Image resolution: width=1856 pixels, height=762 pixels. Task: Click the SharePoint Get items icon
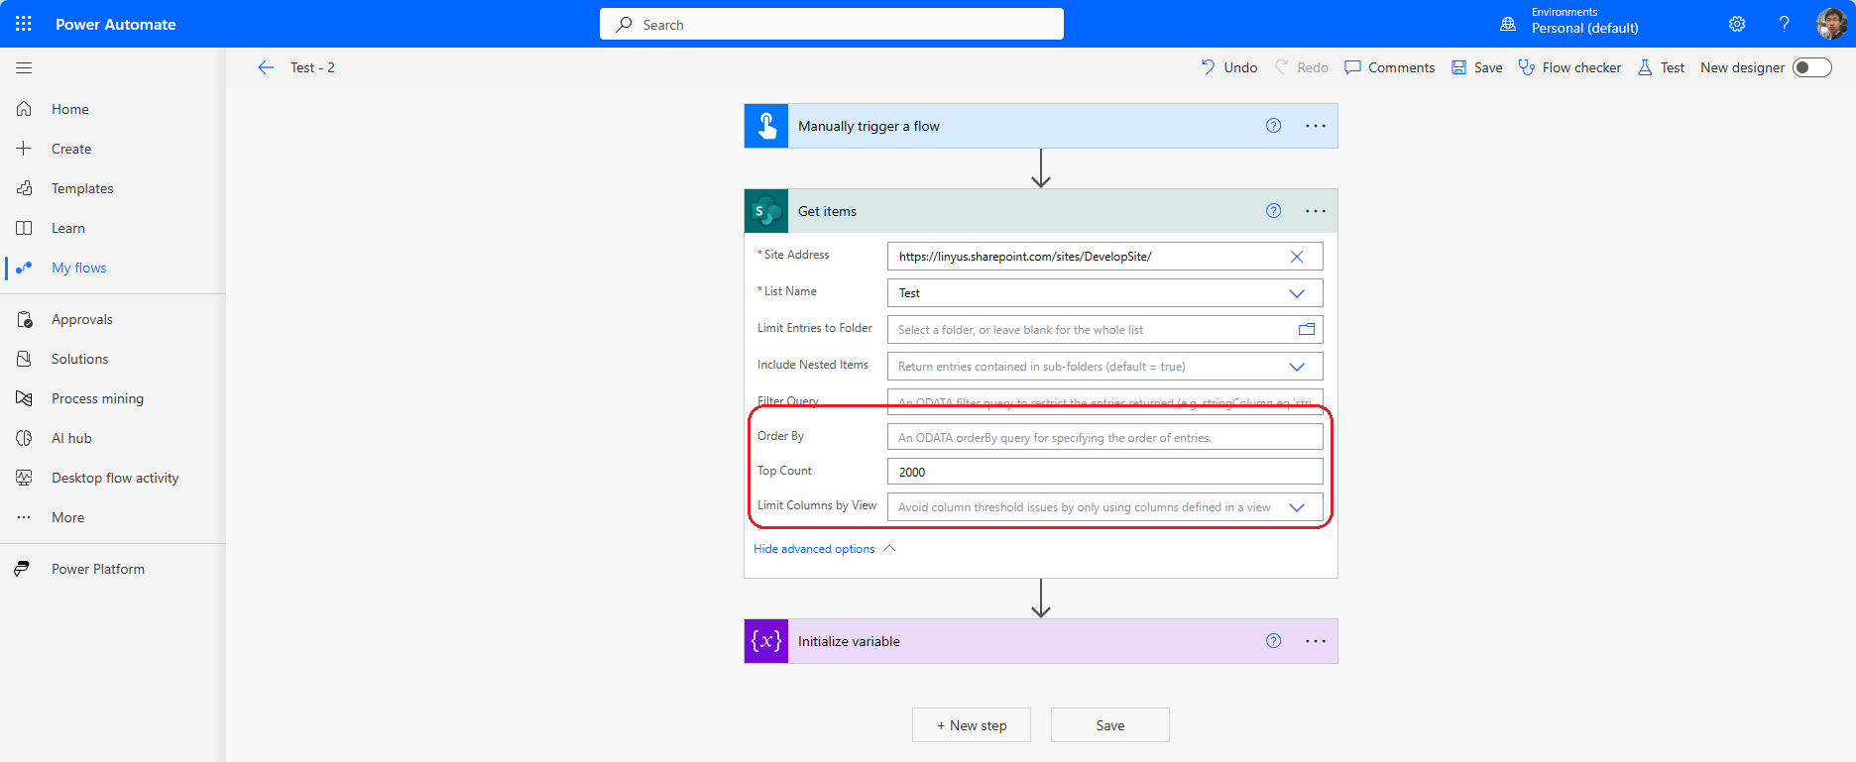point(766,211)
